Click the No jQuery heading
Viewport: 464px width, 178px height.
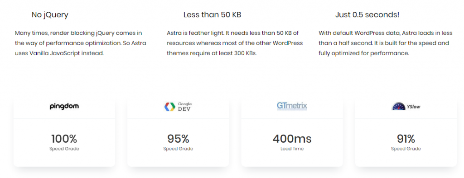pos(50,15)
